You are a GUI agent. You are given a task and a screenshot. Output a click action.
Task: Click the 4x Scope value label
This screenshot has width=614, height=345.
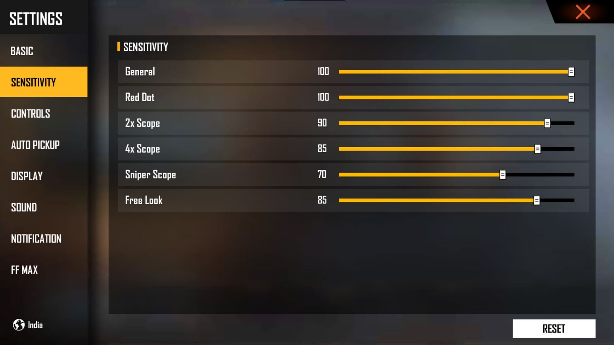(x=322, y=149)
